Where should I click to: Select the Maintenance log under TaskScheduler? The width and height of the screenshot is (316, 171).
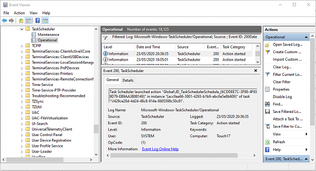pos(48,35)
